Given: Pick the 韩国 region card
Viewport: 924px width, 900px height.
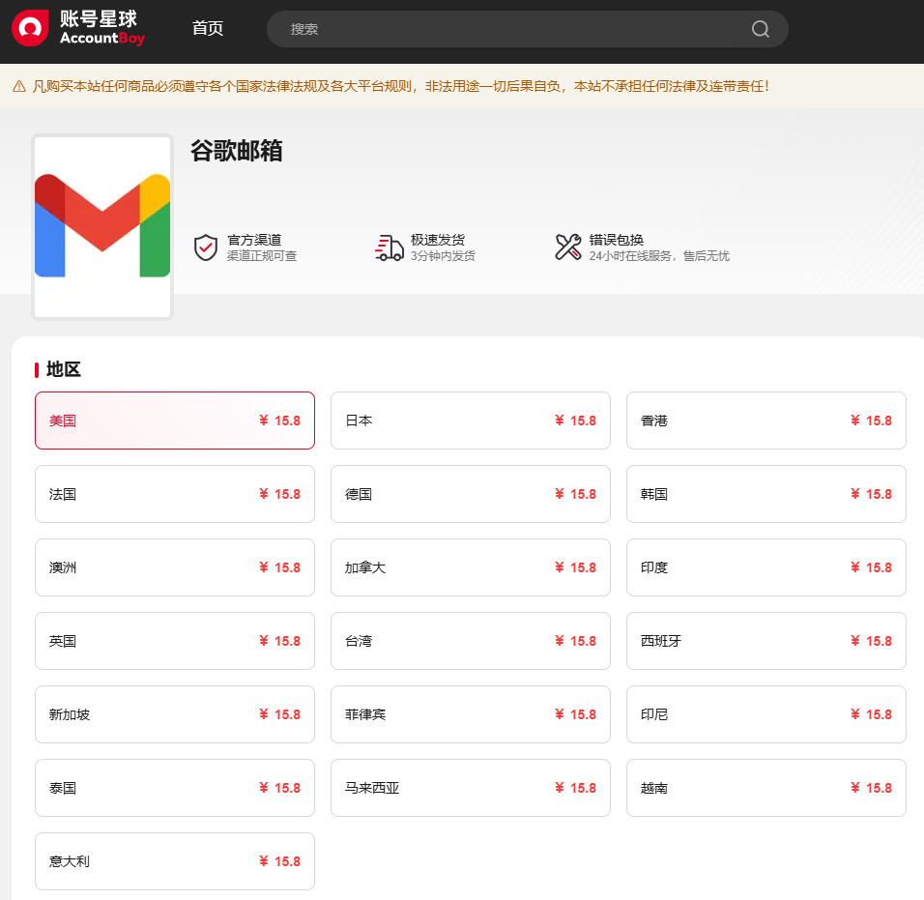Looking at the screenshot, I should (765, 494).
